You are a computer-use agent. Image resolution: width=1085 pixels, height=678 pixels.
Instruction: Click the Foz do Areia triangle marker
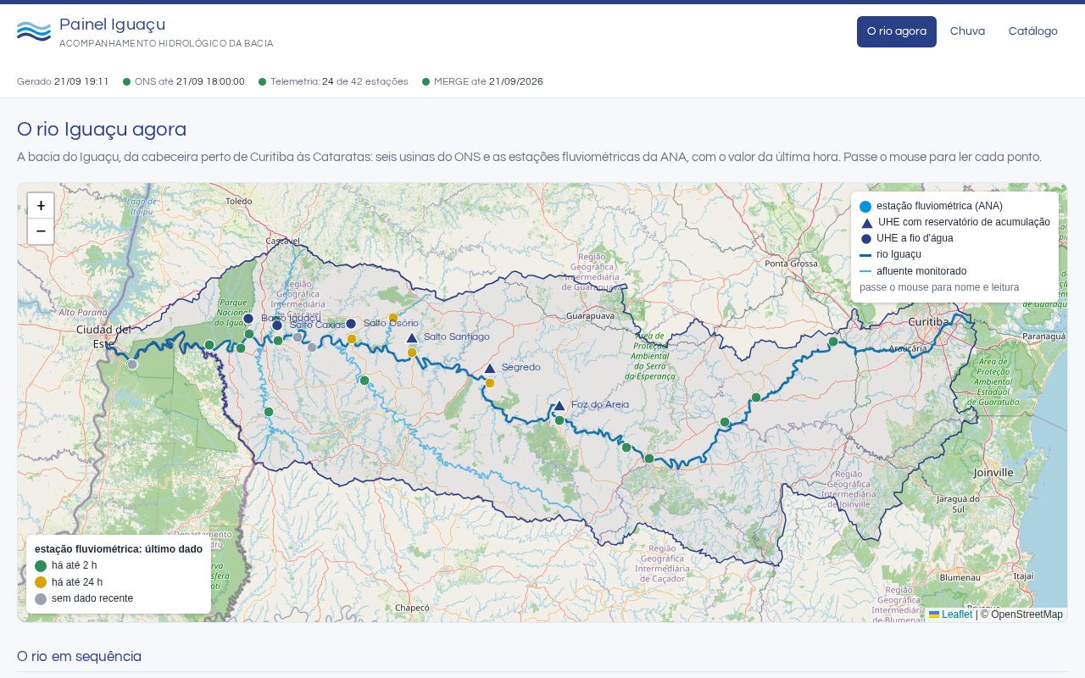[559, 405]
